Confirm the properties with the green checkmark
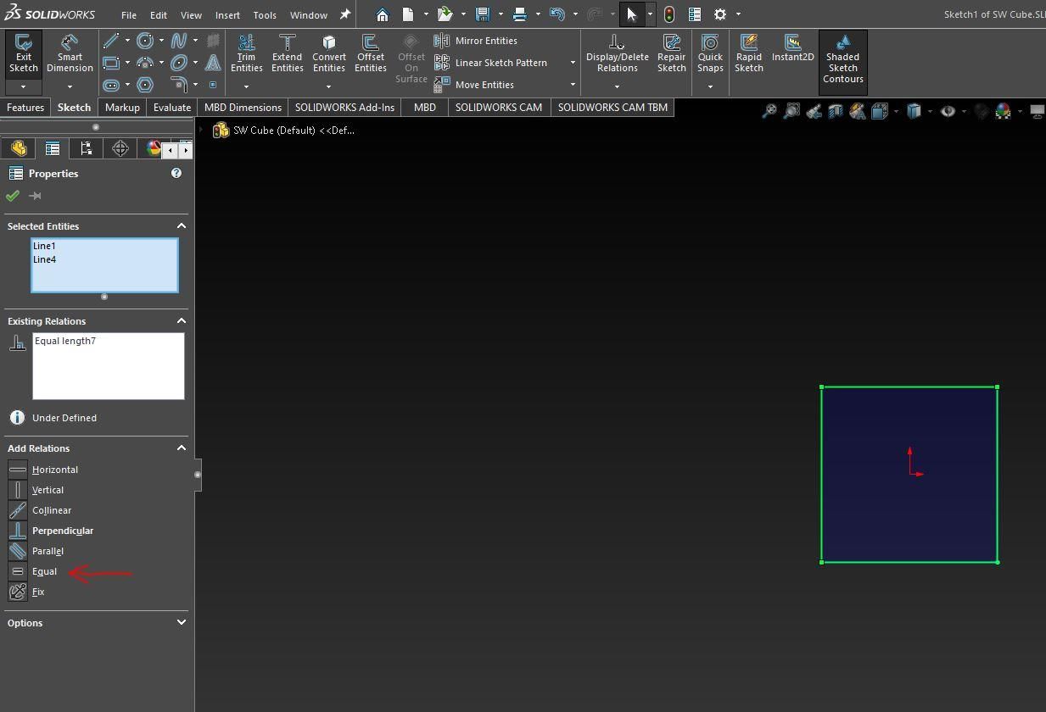1046x712 pixels. [11, 195]
